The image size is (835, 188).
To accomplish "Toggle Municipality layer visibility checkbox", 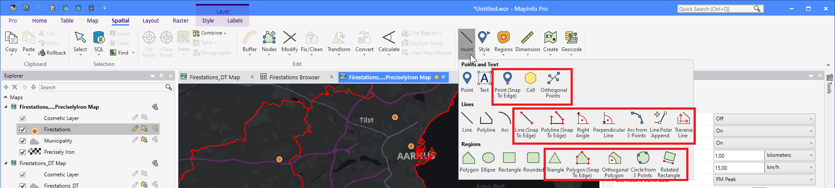I will [23, 141].
